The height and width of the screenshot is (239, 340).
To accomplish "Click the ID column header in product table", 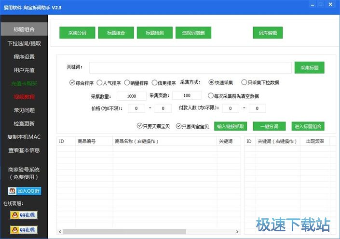I will (x=66, y=141).
